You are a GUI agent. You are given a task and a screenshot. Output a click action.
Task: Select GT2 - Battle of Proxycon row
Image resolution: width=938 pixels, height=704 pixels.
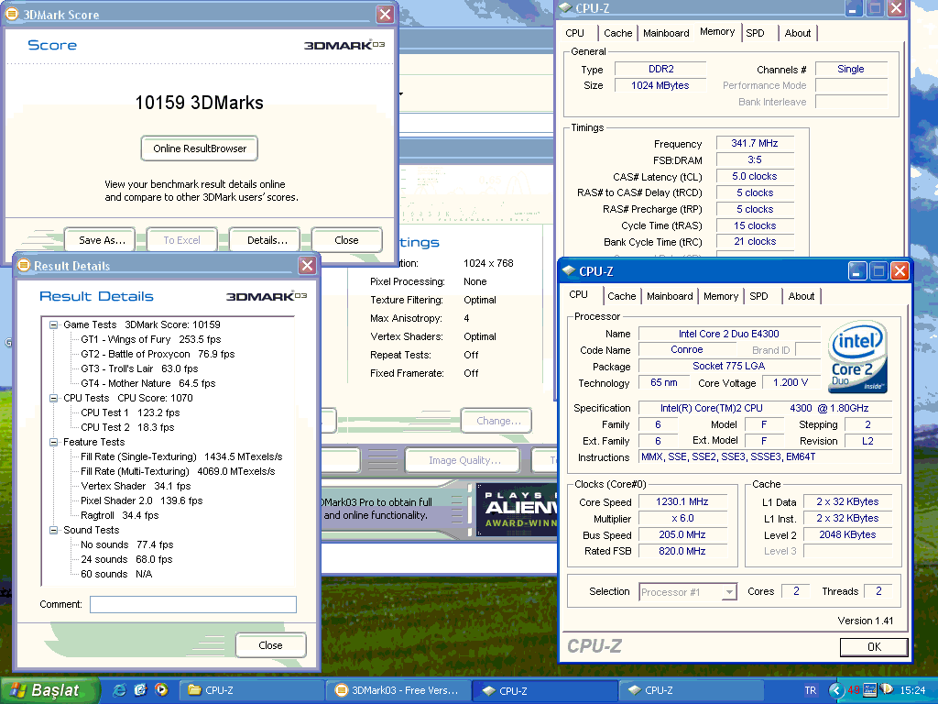158,355
